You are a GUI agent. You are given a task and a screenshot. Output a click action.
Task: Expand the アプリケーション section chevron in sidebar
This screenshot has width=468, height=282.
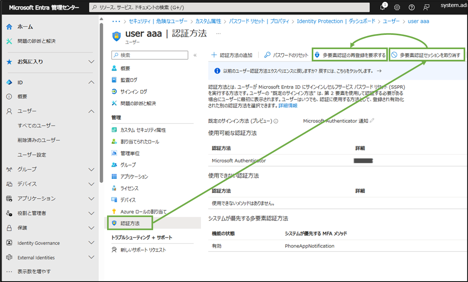click(x=91, y=198)
